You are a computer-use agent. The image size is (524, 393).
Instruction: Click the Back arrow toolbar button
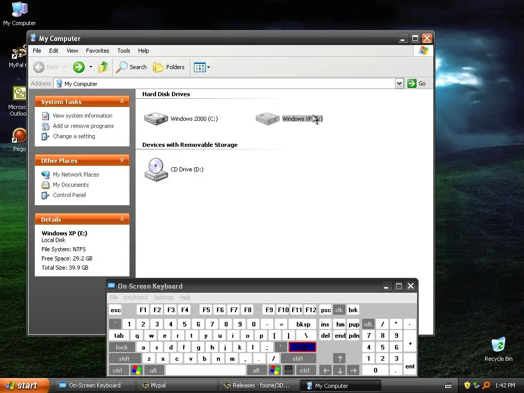point(46,67)
